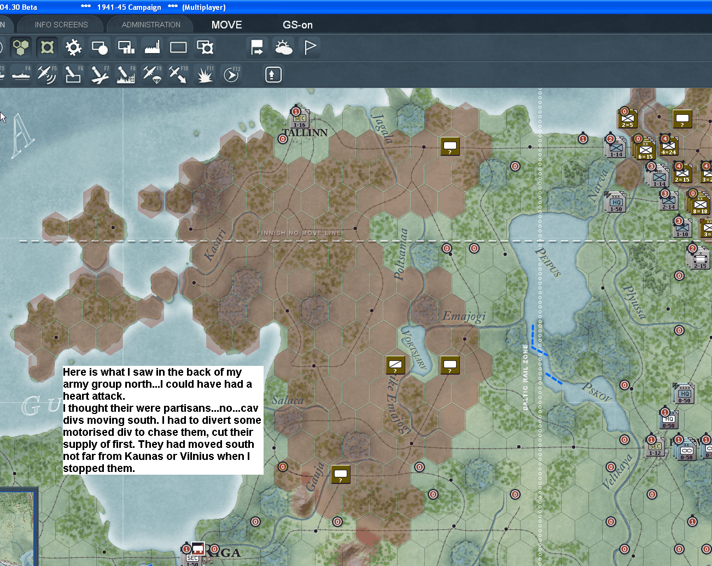Select the SEC 1-12 security unit

655,447
